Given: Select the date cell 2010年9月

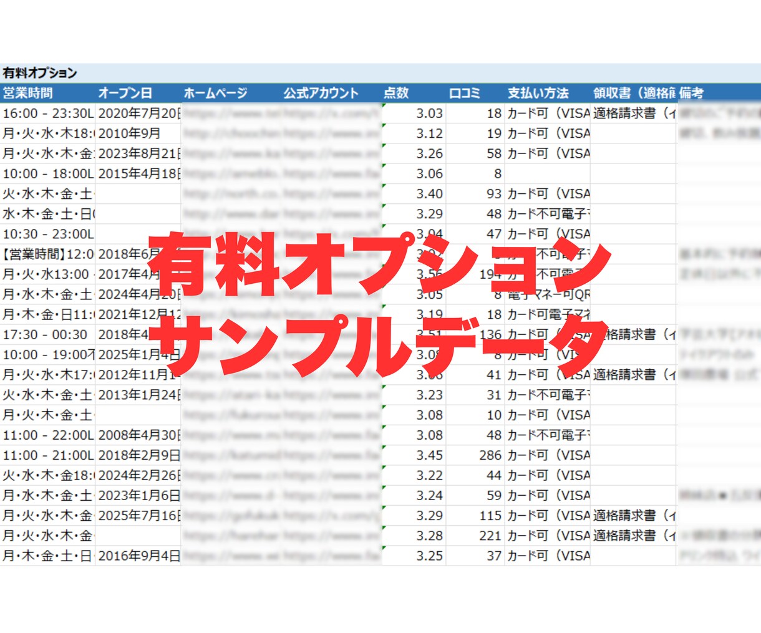Looking at the screenshot, I should pyautogui.click(x=138, y=133).
